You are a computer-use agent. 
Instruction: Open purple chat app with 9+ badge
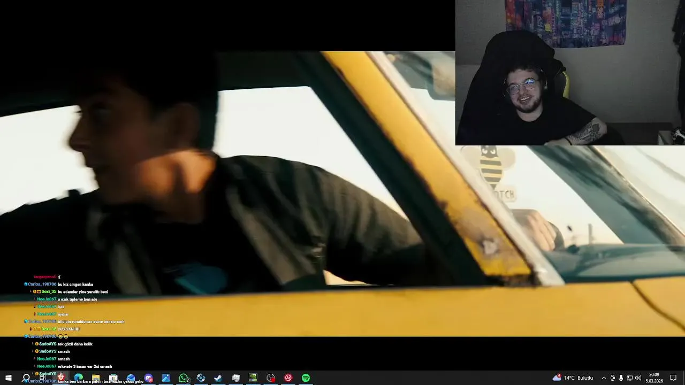[x=148, y=378]
